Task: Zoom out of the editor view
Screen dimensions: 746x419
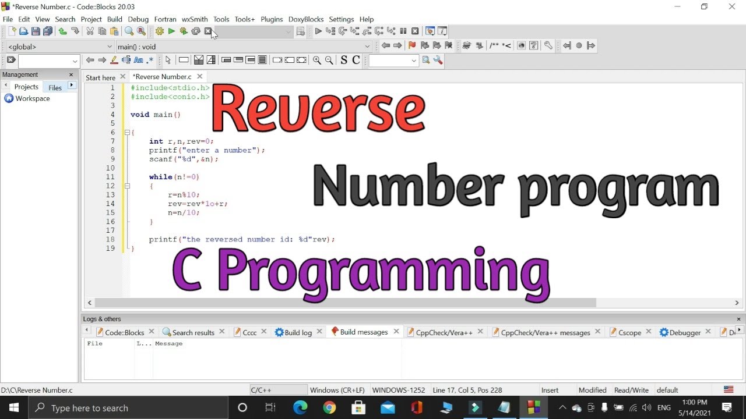Action: (x=329, y=60)
